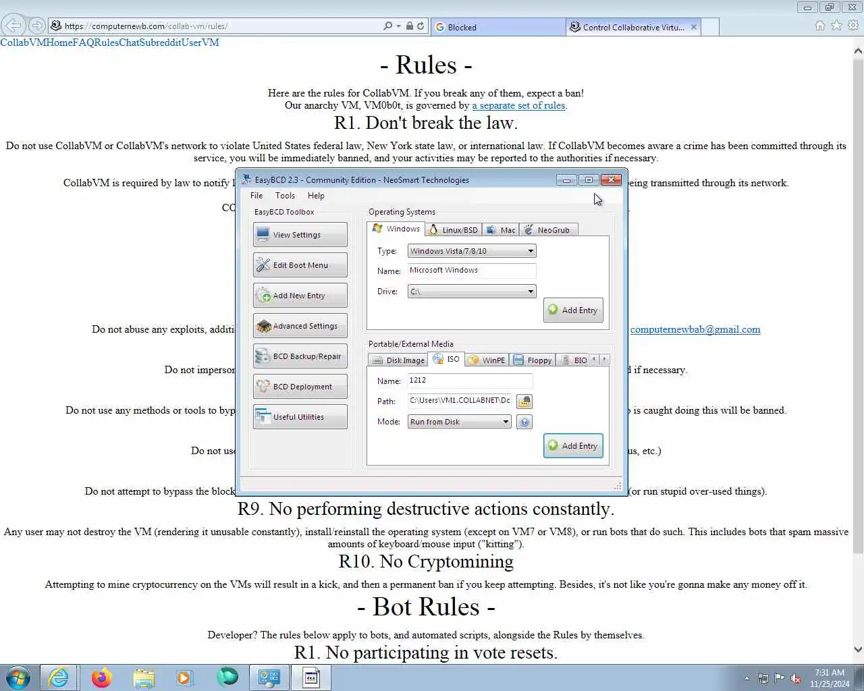The width and height of the screenshot is (864, 691).
Task: Open the Tools menu in EasyBCD
Action: click(x=285, y=196)
